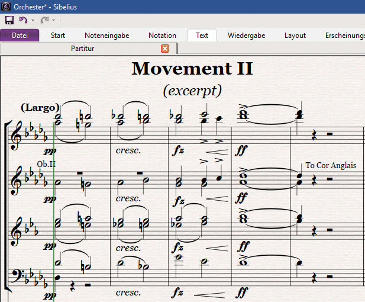This screenshot has height=302, width=365.
Task: Select the (excerpt) subtitle text
Action: tap(192, 91)
